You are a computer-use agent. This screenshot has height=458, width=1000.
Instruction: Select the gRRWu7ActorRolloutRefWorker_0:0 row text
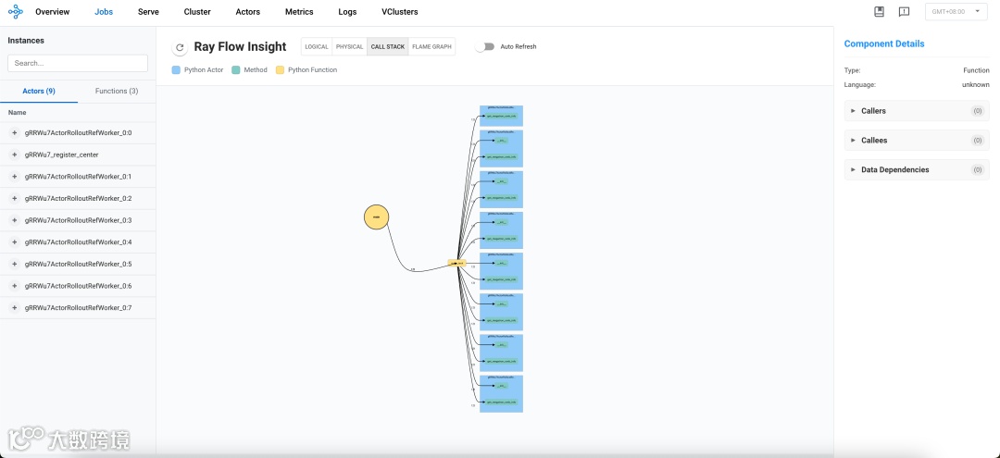(x=79, y=133)
